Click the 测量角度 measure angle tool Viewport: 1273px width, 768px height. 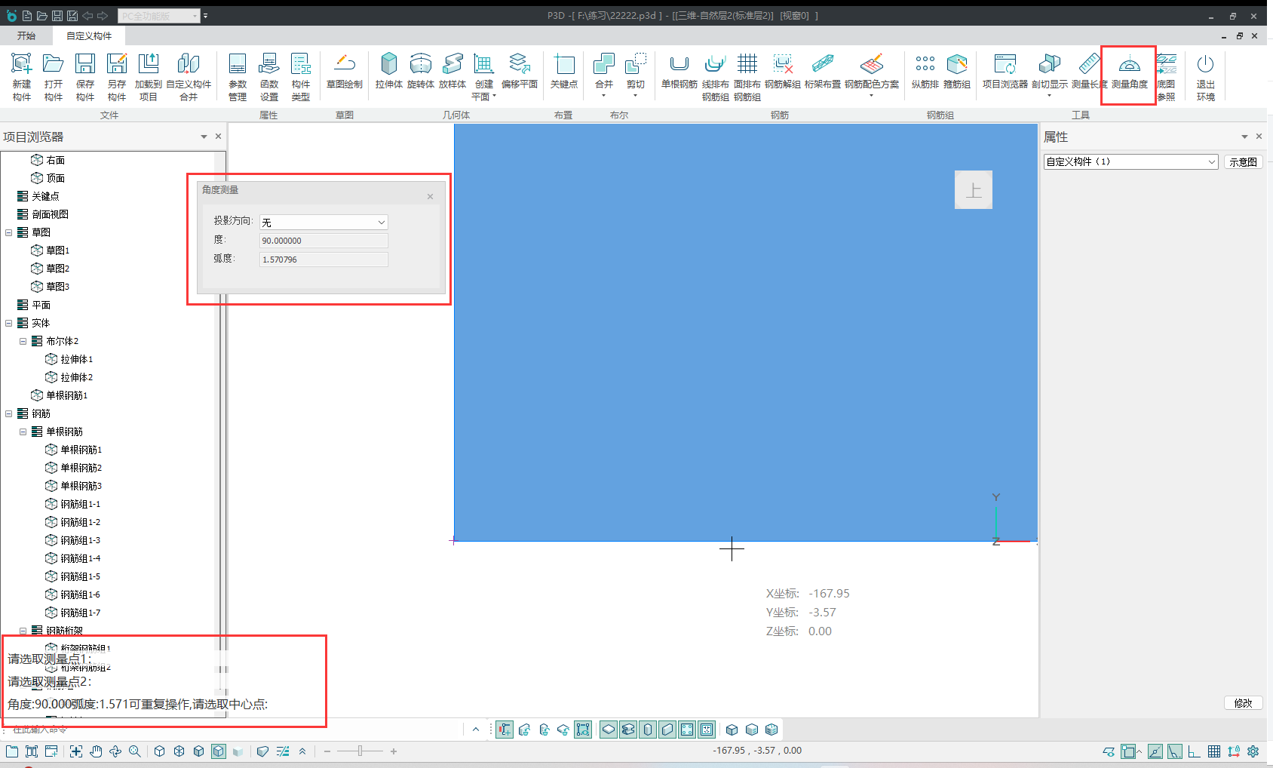1129,73
